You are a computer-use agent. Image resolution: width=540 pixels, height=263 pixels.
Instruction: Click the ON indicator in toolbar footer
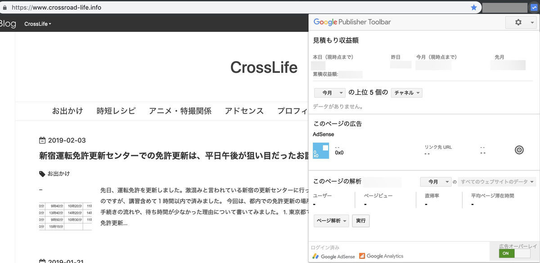point(506,253)
